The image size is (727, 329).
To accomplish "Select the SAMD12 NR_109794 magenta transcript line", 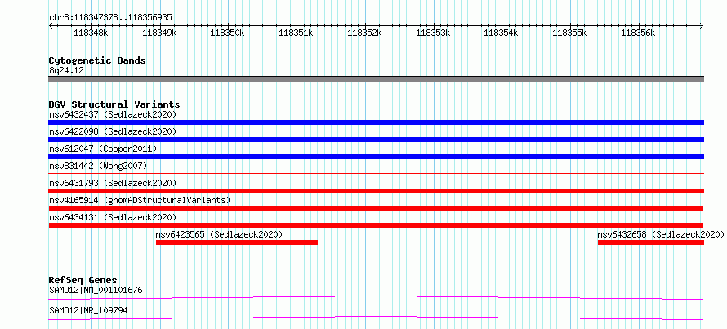I will coord(376,318).
